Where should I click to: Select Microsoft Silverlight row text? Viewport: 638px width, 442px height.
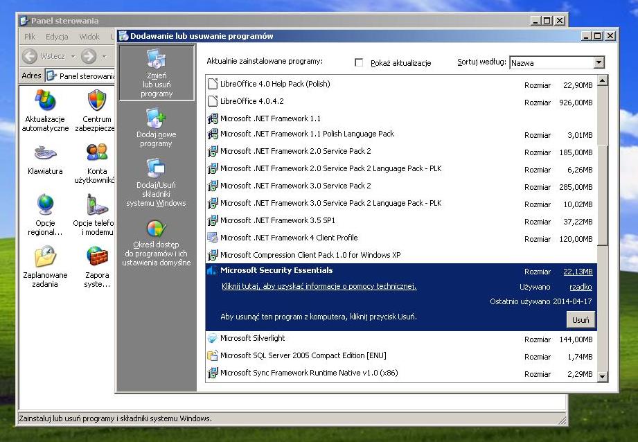252,338
